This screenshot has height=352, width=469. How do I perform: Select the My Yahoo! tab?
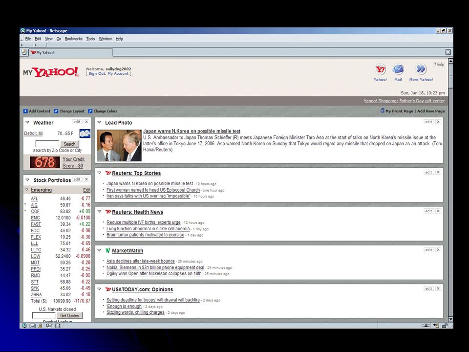coord(71,52)
